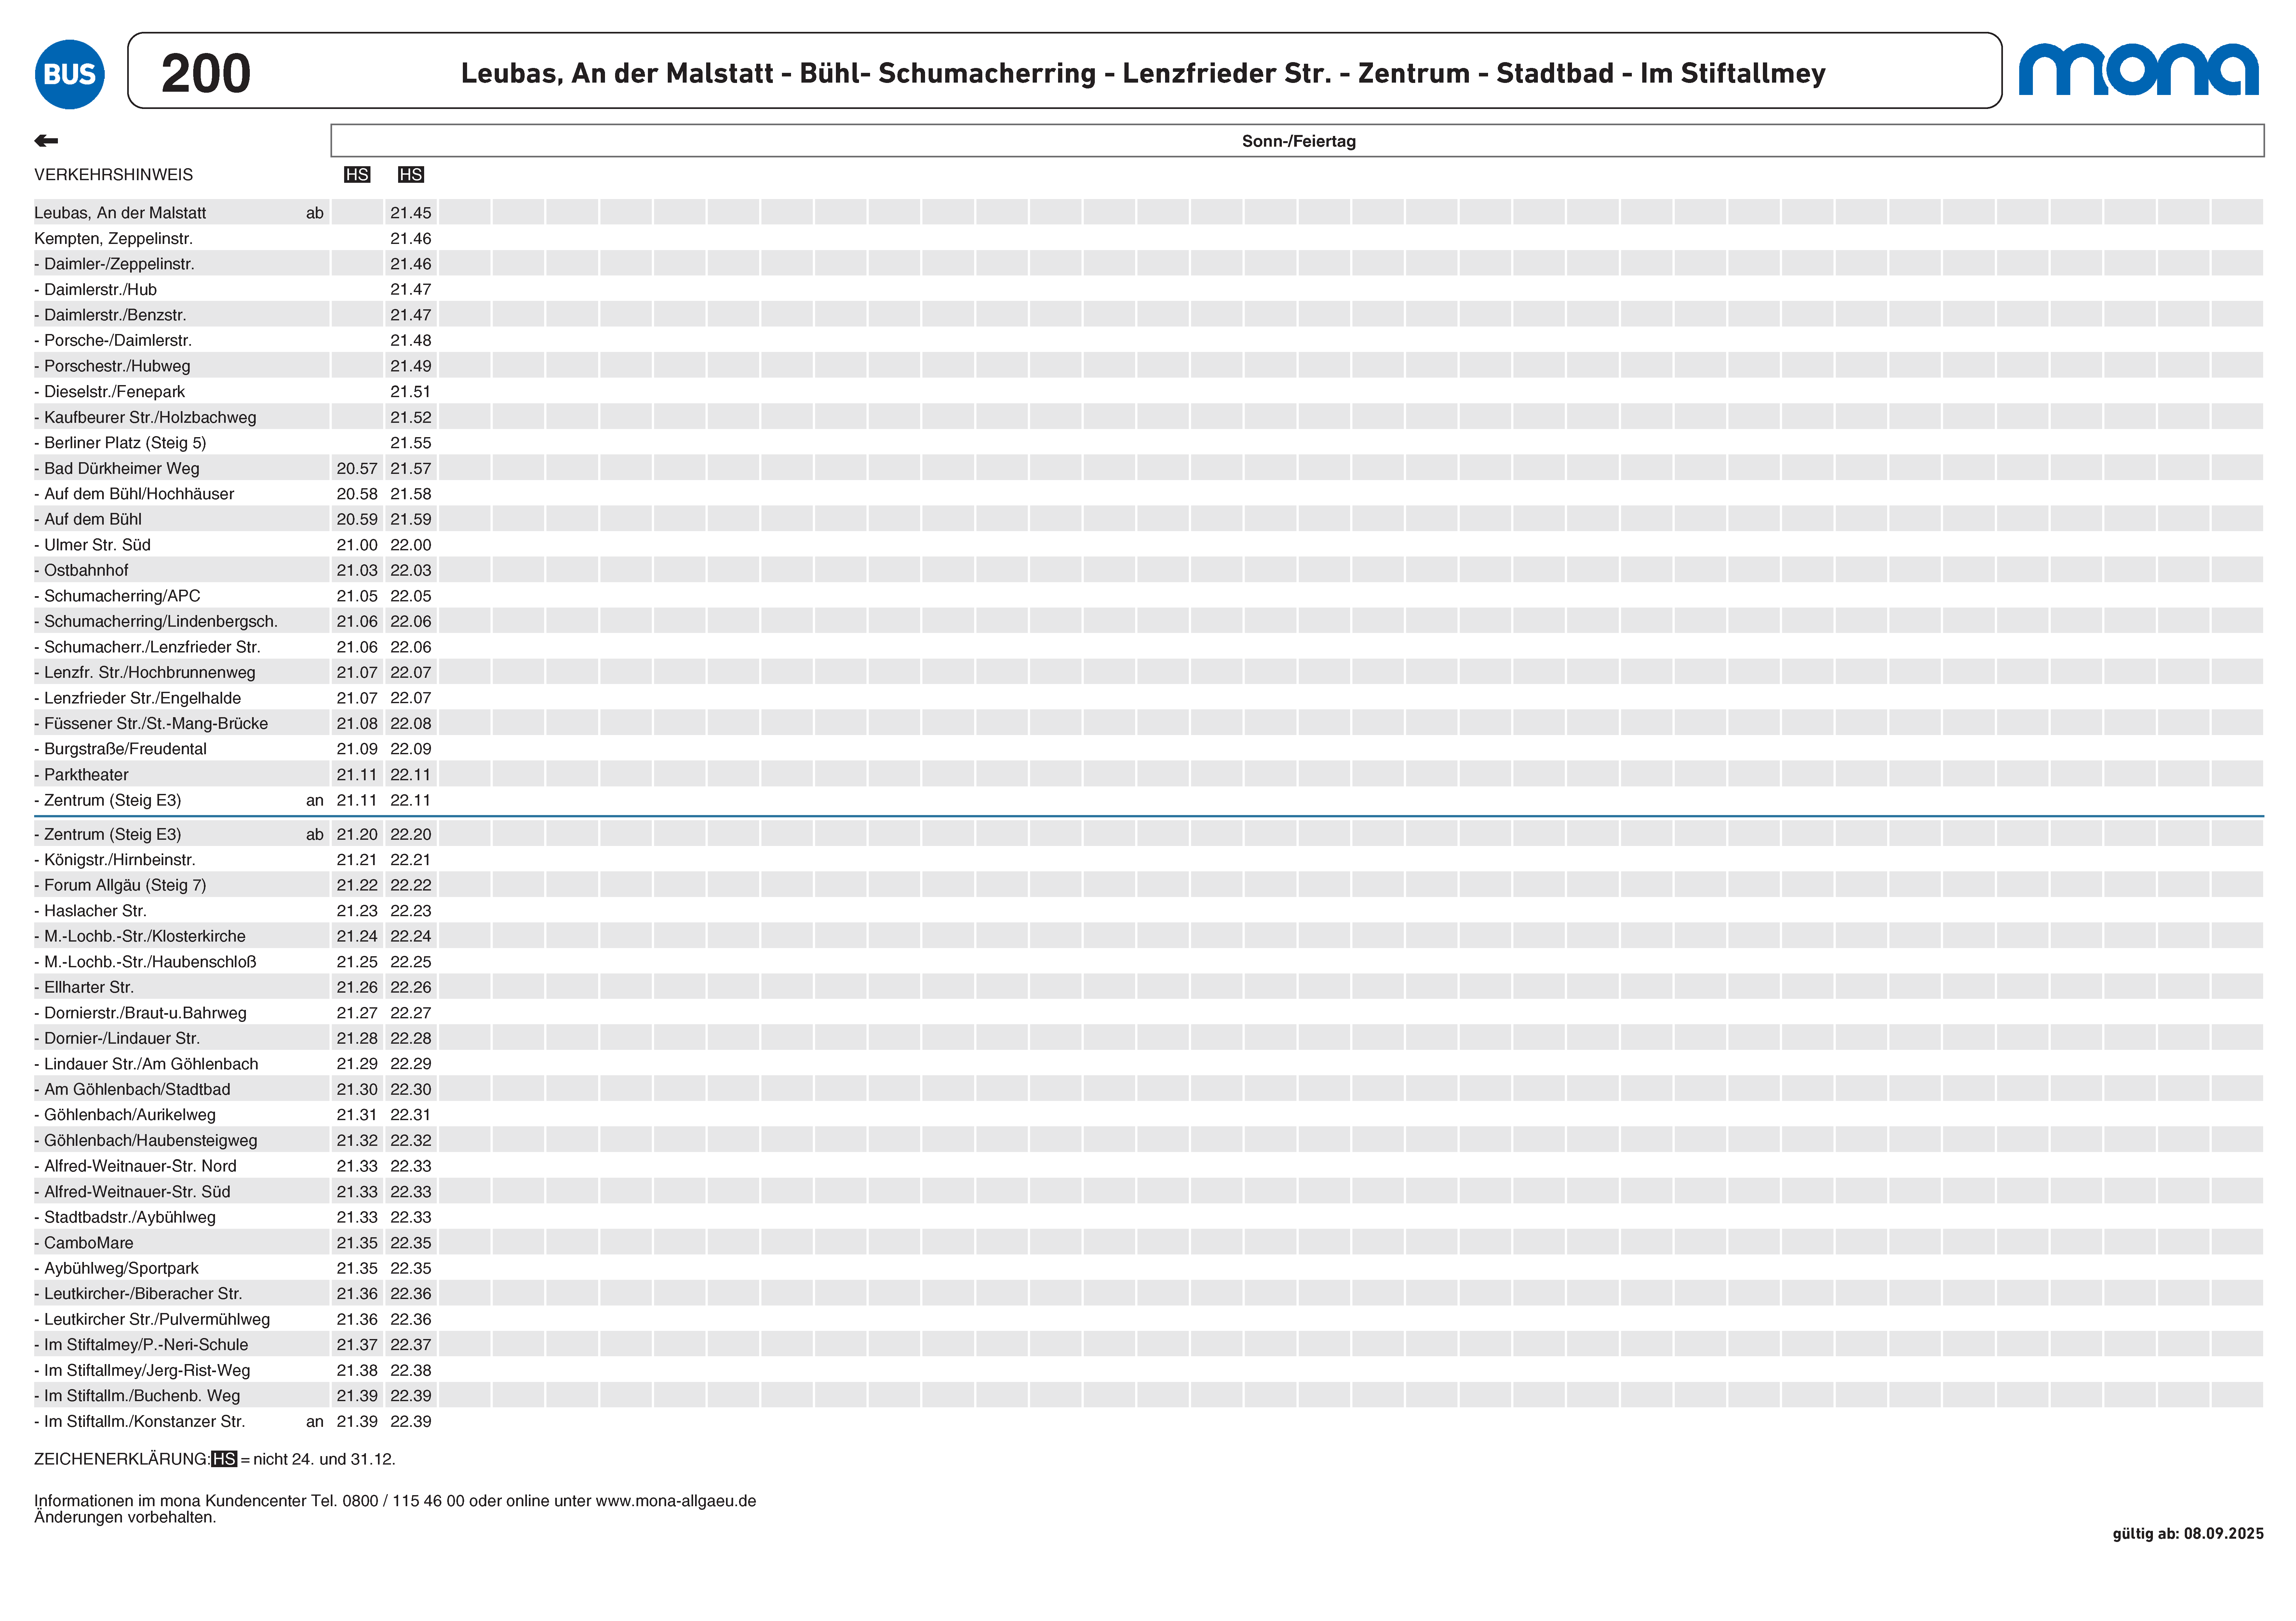This screenshot has height=1621, width=2296.
Task: Click time 22.30 at Am Göhlenbach/Stadtbad
Action: [411, 1089]
